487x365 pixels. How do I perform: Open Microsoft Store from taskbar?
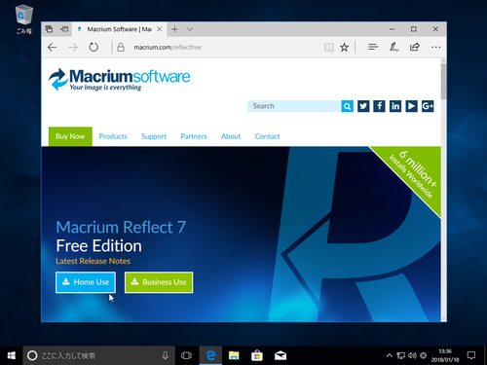(x=257, y=355)
